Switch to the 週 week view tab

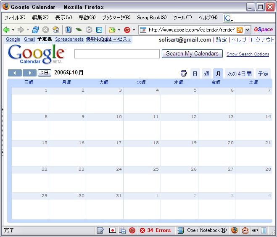pos(206,74)
